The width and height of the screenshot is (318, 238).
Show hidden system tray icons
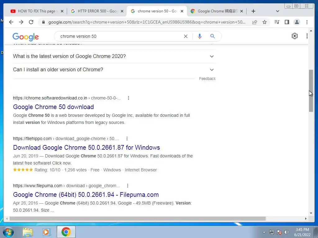pyautogui.click(x=264, y=232)
